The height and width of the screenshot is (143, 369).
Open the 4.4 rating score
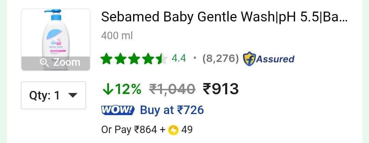[x=179, y=58]
